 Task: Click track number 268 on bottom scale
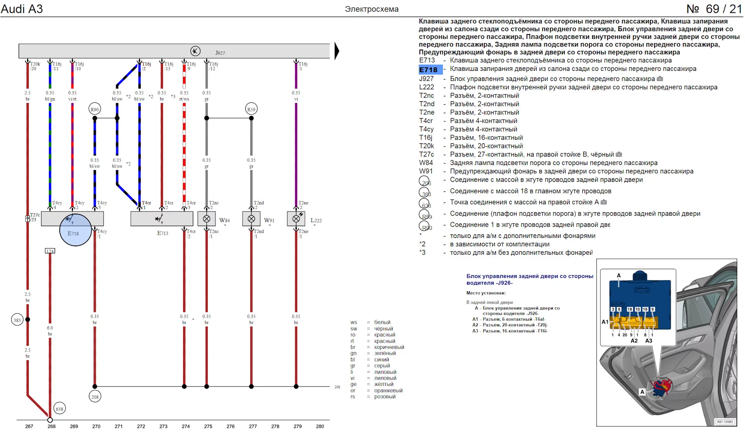pyautogui.click(x=52, y=426)
